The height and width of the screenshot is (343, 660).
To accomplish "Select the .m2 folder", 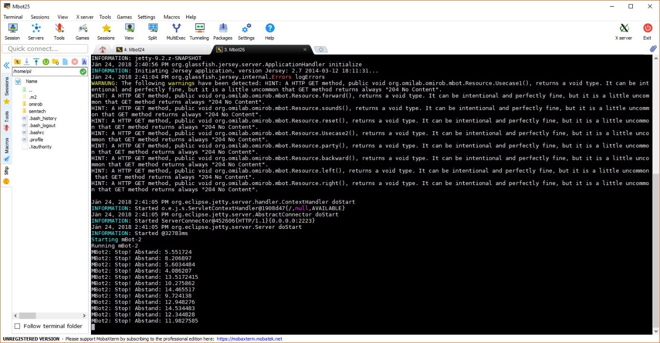I will 33,97.
